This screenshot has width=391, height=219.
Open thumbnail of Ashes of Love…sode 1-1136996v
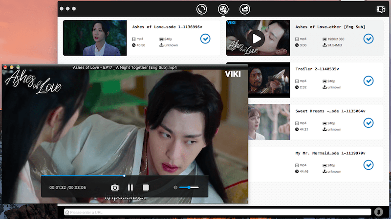[x=95, y=38]
